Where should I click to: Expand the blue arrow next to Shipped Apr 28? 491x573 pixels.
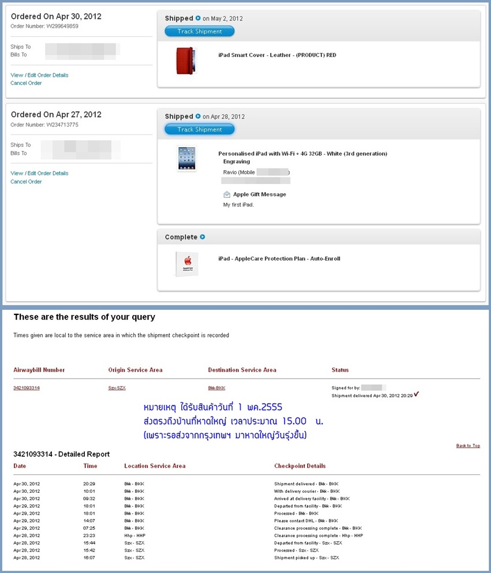[x=198, y=116]
